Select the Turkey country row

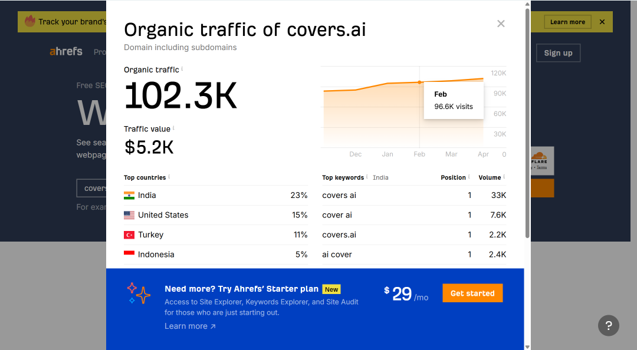[216, 235]
